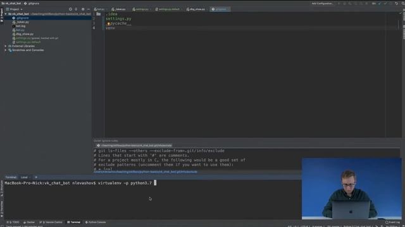
Task: Hide the Project panel with the minus icon
Action: pyautogui.click(x=89, y=9)
